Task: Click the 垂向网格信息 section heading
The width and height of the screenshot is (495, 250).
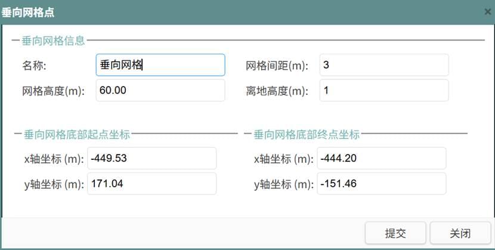Action: [54, 41]
